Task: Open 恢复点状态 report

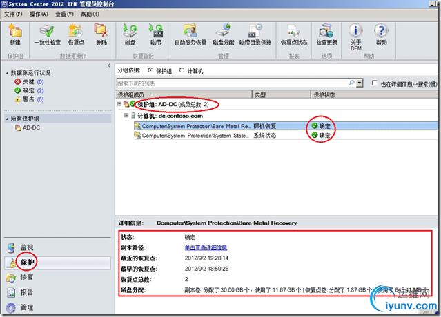Action: 294,34
